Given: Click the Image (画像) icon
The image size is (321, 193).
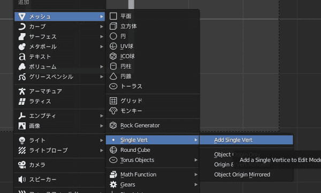Looking at the screenshot, I should [x=22, y=126].
